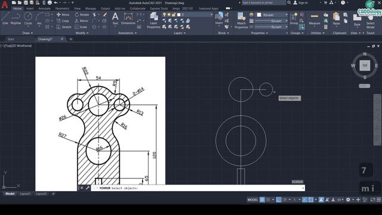
Task: Close the Drawing2 file tab
Action: click(62, 39)
